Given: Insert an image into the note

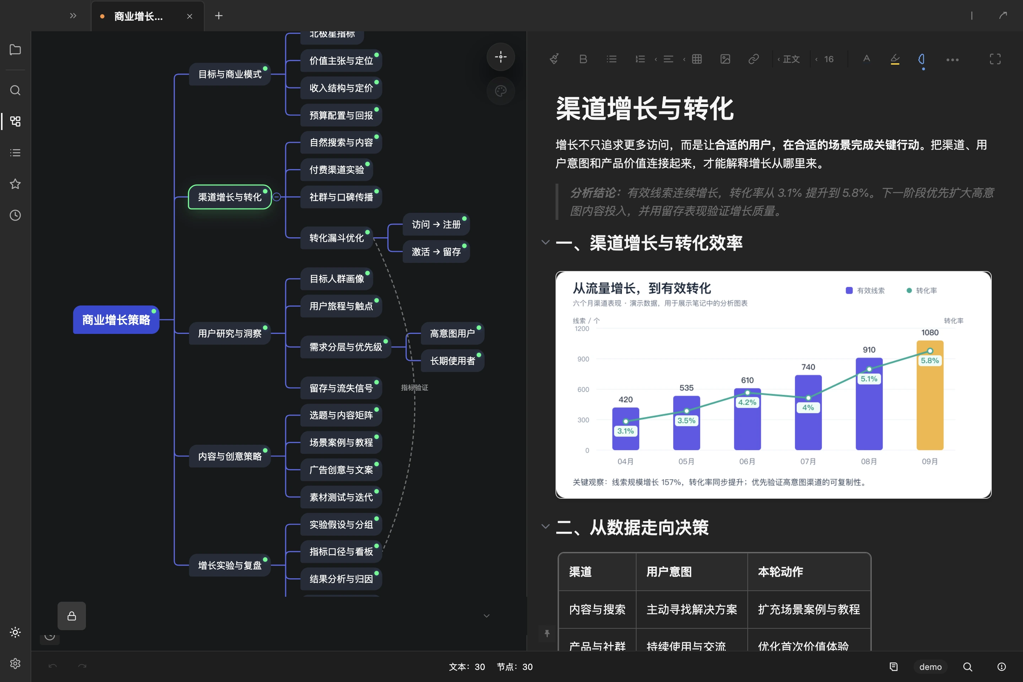Looking at the screenshot, I should pos(725,59).
